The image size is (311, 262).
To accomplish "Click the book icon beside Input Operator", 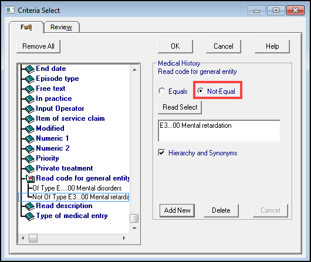I will pos(30,109).
